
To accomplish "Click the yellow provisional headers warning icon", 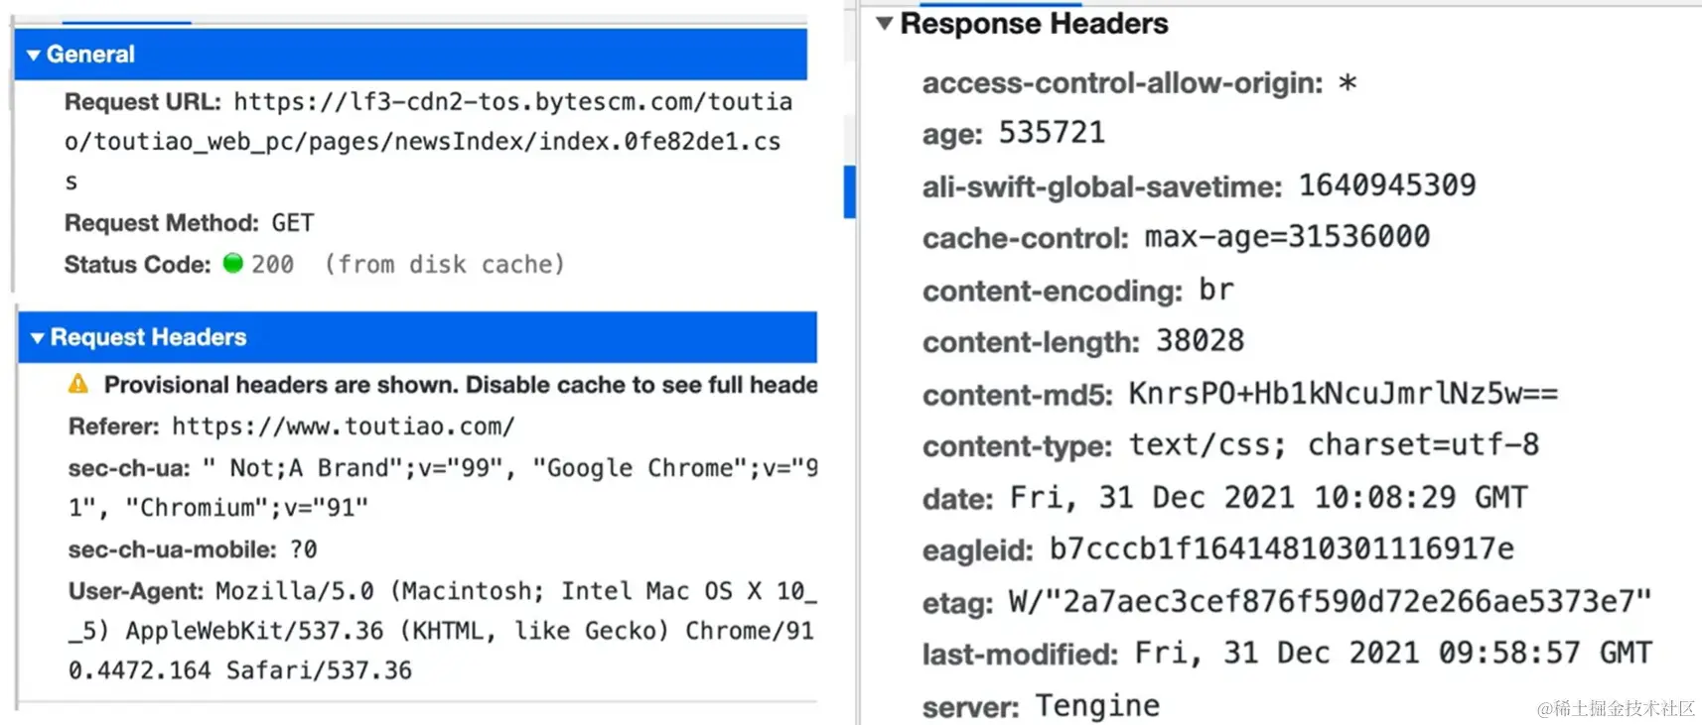I will tap(78, 384).
